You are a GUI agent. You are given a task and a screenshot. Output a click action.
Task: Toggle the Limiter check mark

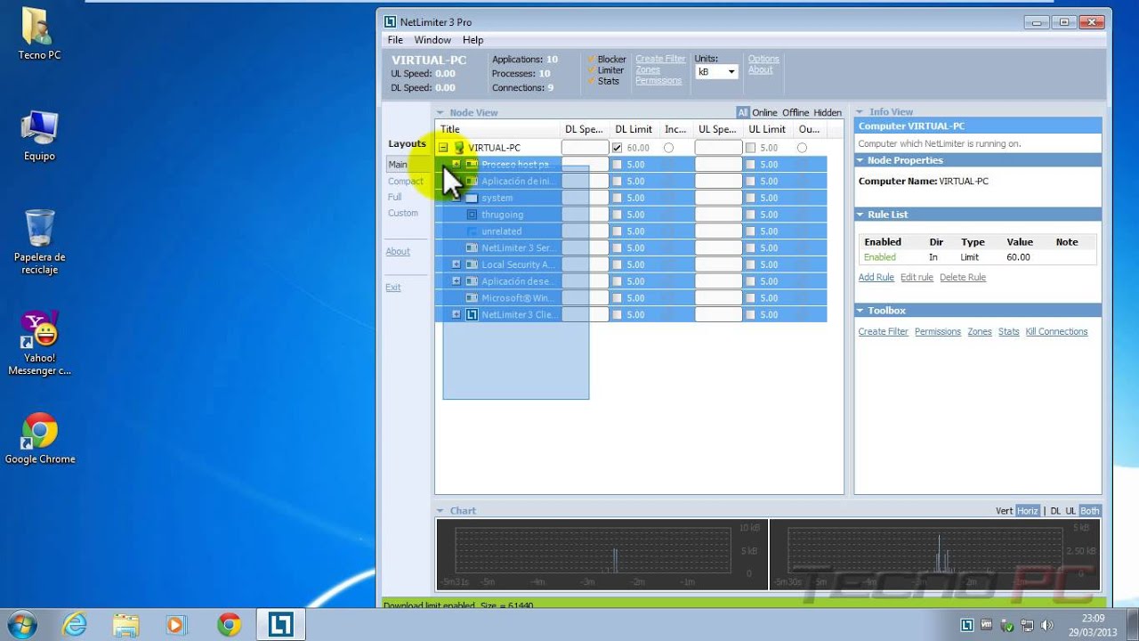[x=591, y=70]
